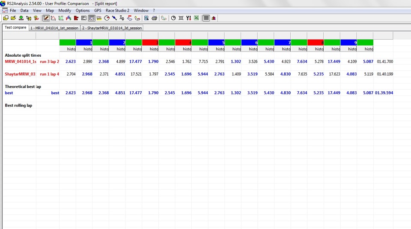The width and height of the screenshot is (411, 229).
Task: Click the single open yellow folder icon
Action: point(13,18)
